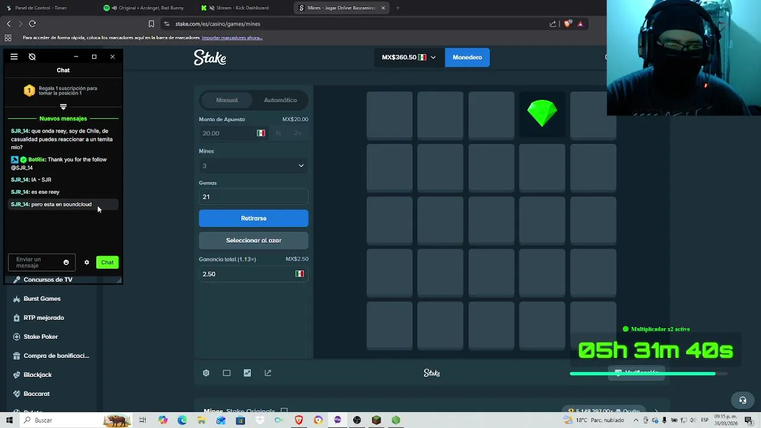
Task: Send message with green Chat button
Action: click(107, 262)
